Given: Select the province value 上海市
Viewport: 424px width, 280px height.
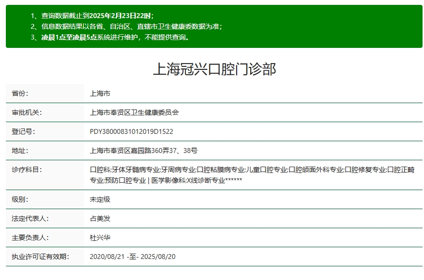Looking at the screenshot, I should pos(100,93).
